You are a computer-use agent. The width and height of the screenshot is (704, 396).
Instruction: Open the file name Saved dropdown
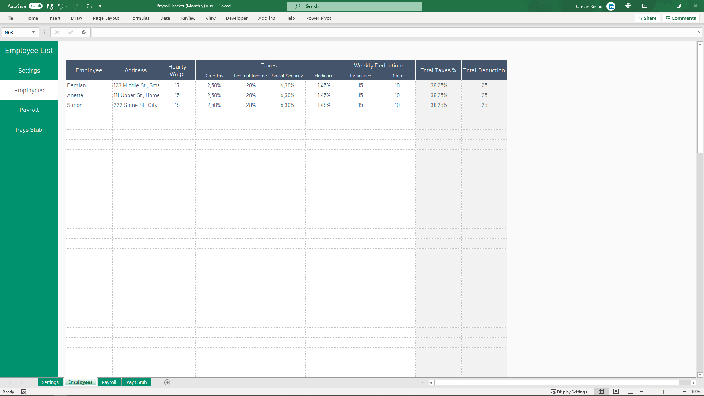(x=234, y=6)
